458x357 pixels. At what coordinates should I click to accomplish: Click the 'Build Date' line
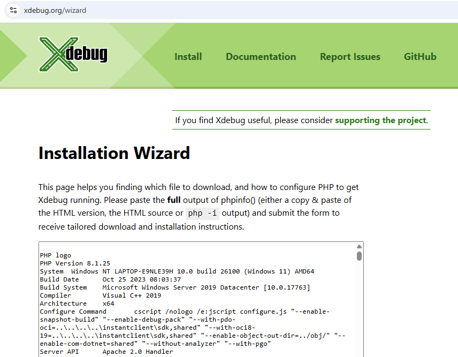pos(110,279)
